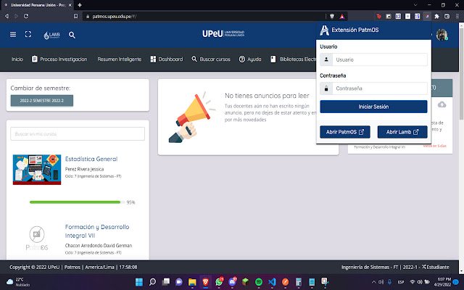Click the Estadística General 95% progress bar

(77, 202)
